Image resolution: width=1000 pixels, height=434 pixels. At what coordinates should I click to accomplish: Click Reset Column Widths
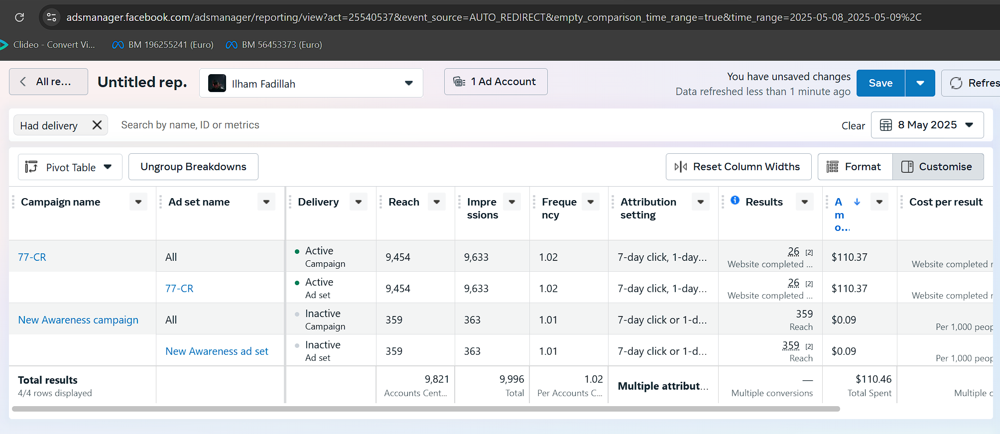738,167
